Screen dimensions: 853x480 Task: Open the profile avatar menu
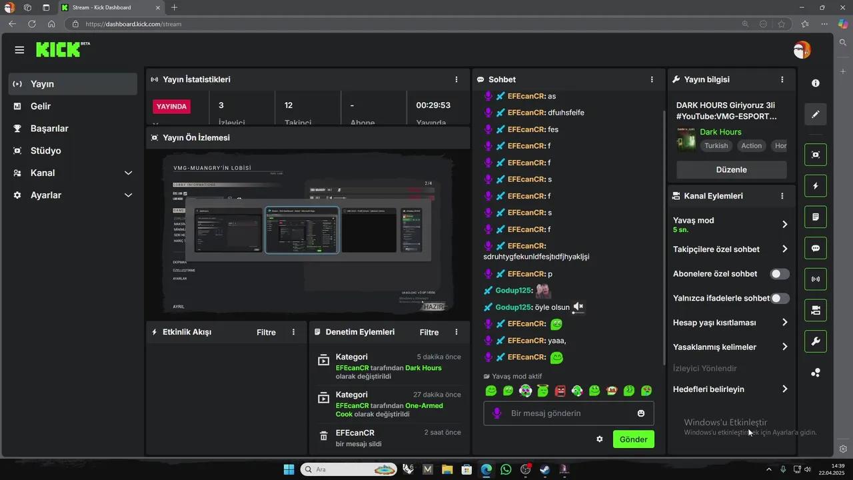point(802,50)
